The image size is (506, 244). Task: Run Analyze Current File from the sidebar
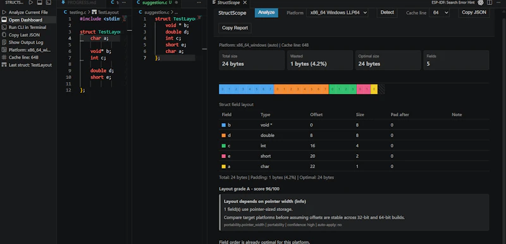click(28, 12)
